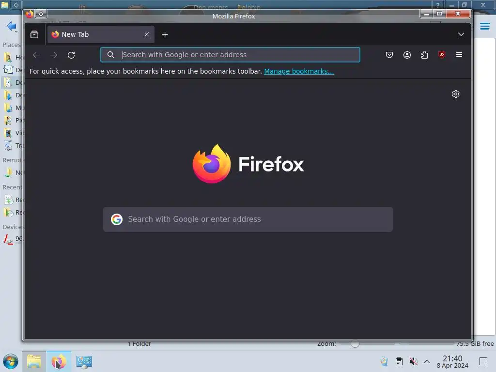Click the Google G icon in search box
The width and height of the screenshot is (496, 372).
[x=117, y=219]
